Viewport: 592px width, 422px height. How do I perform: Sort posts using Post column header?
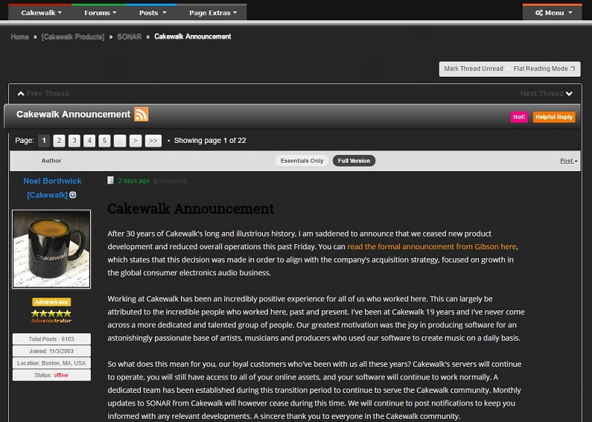pyautogui.click(x=568, y=161)
